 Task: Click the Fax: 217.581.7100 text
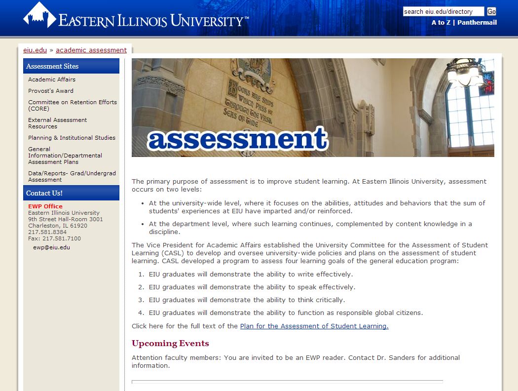[54, 238]
